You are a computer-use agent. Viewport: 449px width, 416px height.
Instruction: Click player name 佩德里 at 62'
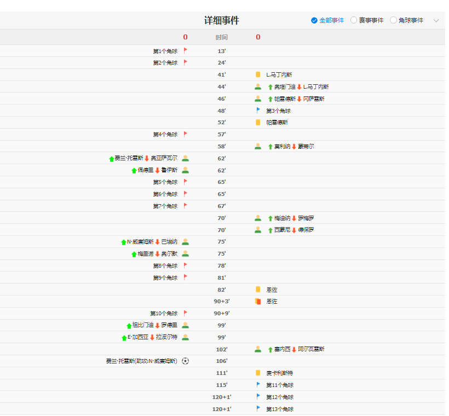[x=147, y=171]
